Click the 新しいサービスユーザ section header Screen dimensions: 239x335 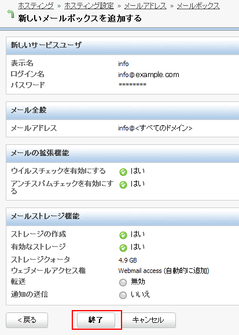coord(123,46)
